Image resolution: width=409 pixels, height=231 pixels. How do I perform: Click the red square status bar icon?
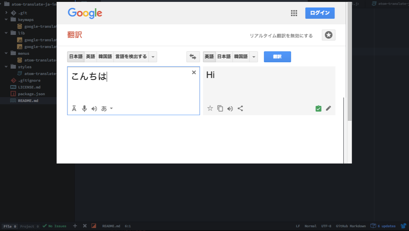[94, 226]
